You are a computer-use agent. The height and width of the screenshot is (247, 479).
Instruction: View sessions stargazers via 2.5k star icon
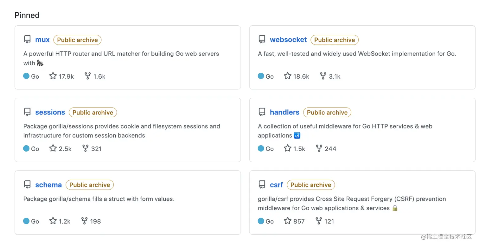click(53, 148)
